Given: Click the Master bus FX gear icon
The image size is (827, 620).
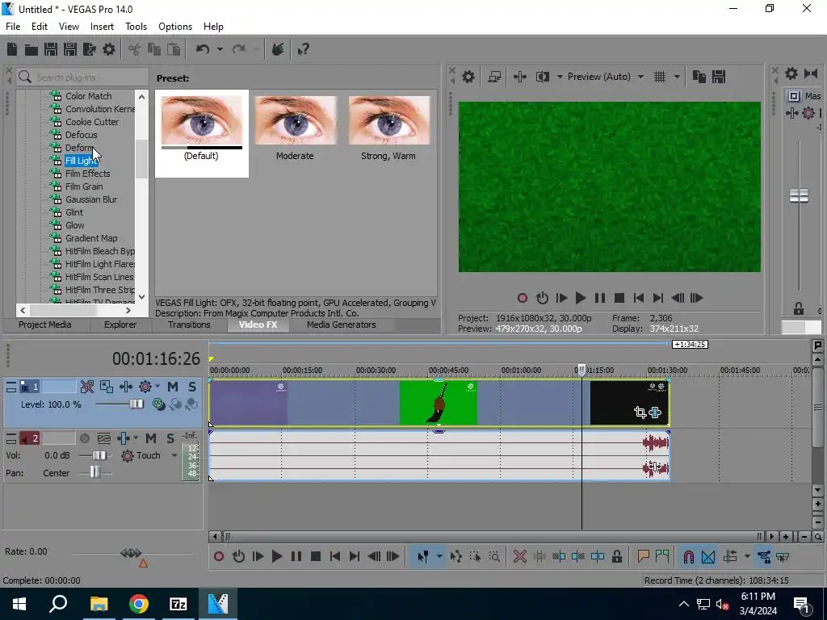Looking at the screenshot, I should (x=808, y=113).
